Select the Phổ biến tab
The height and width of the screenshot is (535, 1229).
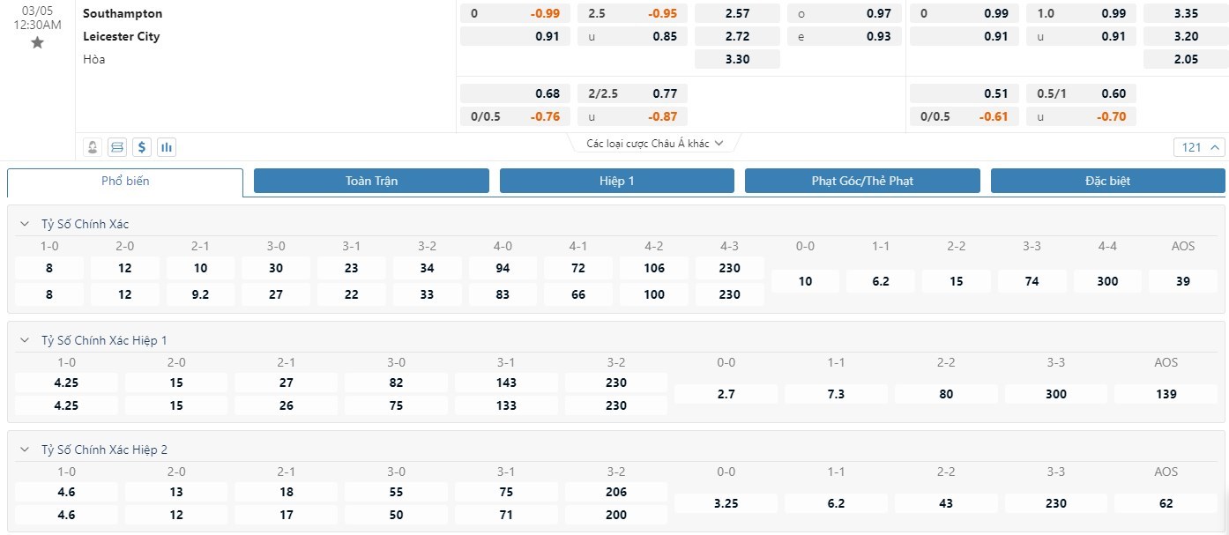[x=125, y=182]
